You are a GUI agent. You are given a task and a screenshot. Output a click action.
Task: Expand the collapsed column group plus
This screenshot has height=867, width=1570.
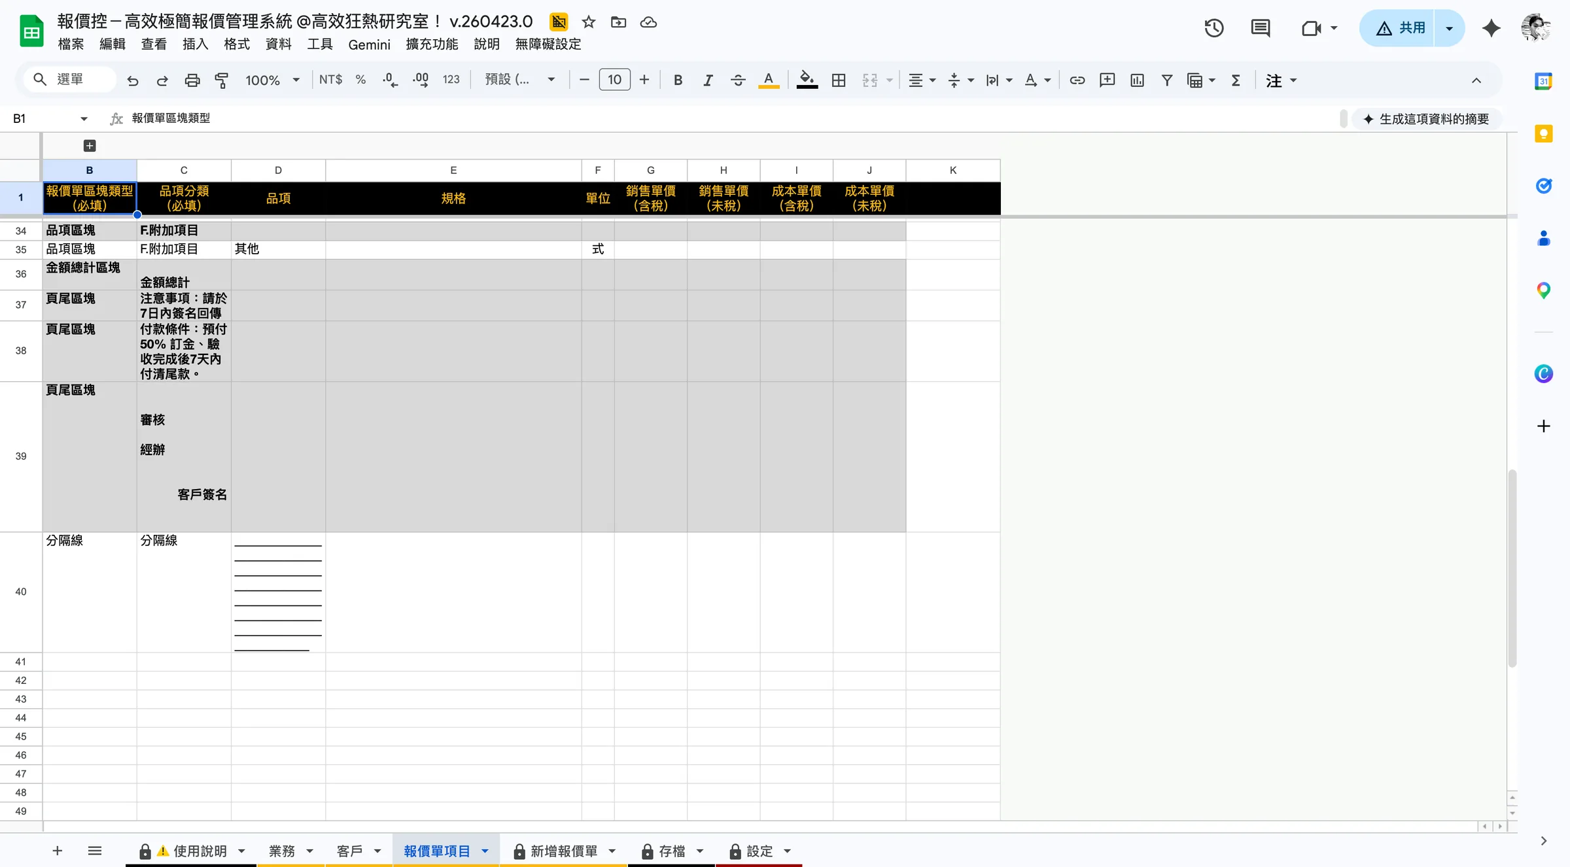(90, 146)
